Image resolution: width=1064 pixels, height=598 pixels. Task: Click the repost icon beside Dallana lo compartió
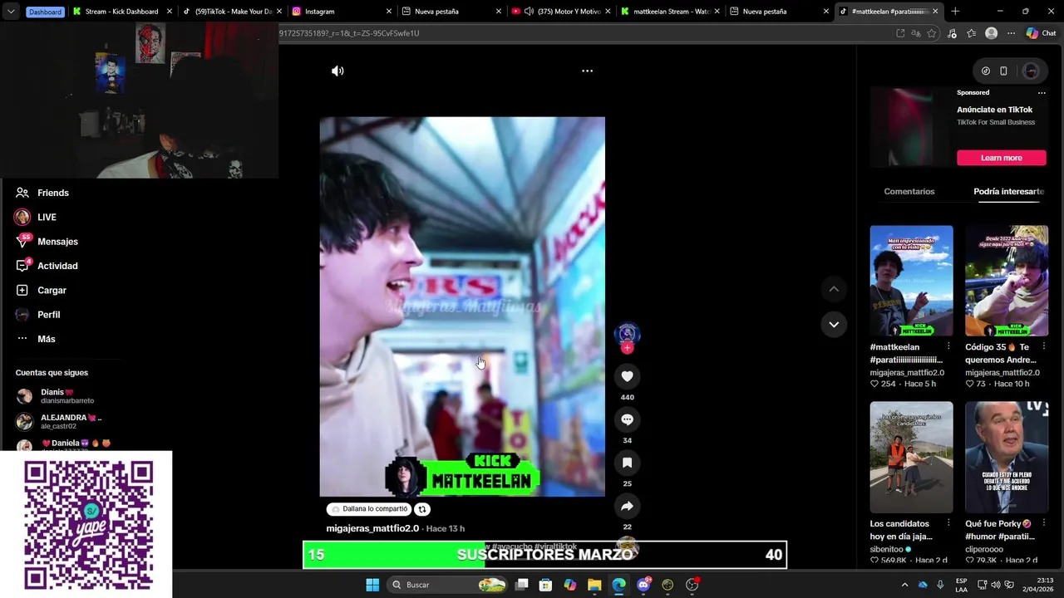tap(422, 509)
